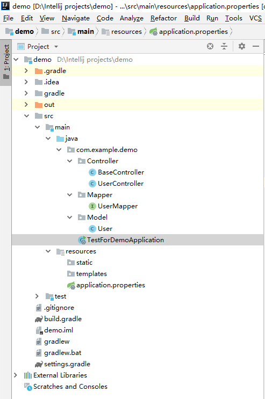The width and height of the screenshot is (265, 399).
Task: Click the Collapse All icon in Project panel
Action: point(224,46)
